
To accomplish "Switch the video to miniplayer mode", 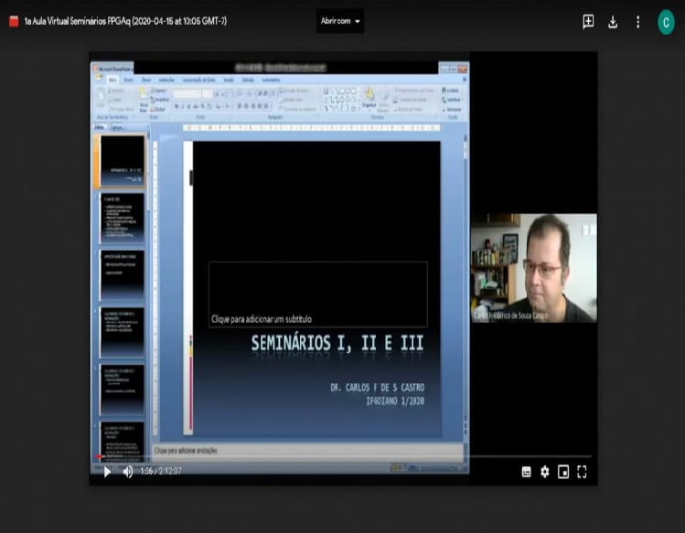I will [563, 472].
